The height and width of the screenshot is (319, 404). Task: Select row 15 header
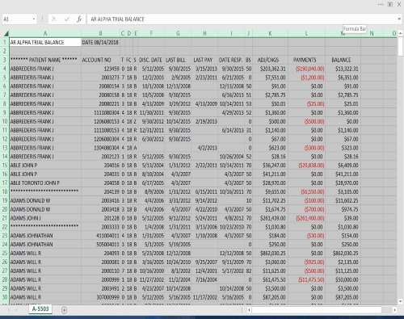coord(5,166)
